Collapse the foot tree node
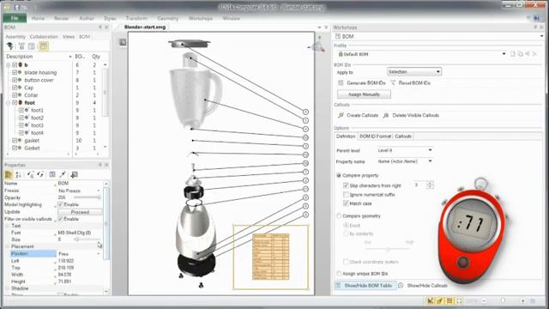Viewport: 549px width, 309px height. 8,103
